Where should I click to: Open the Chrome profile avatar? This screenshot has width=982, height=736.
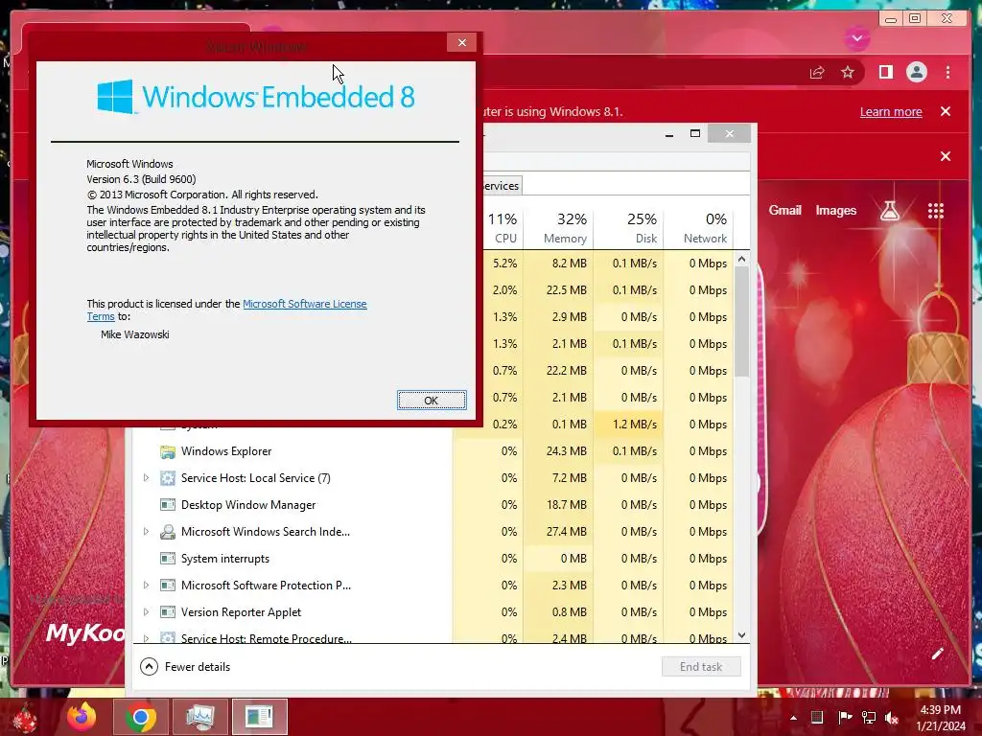[x=916, y=73]
